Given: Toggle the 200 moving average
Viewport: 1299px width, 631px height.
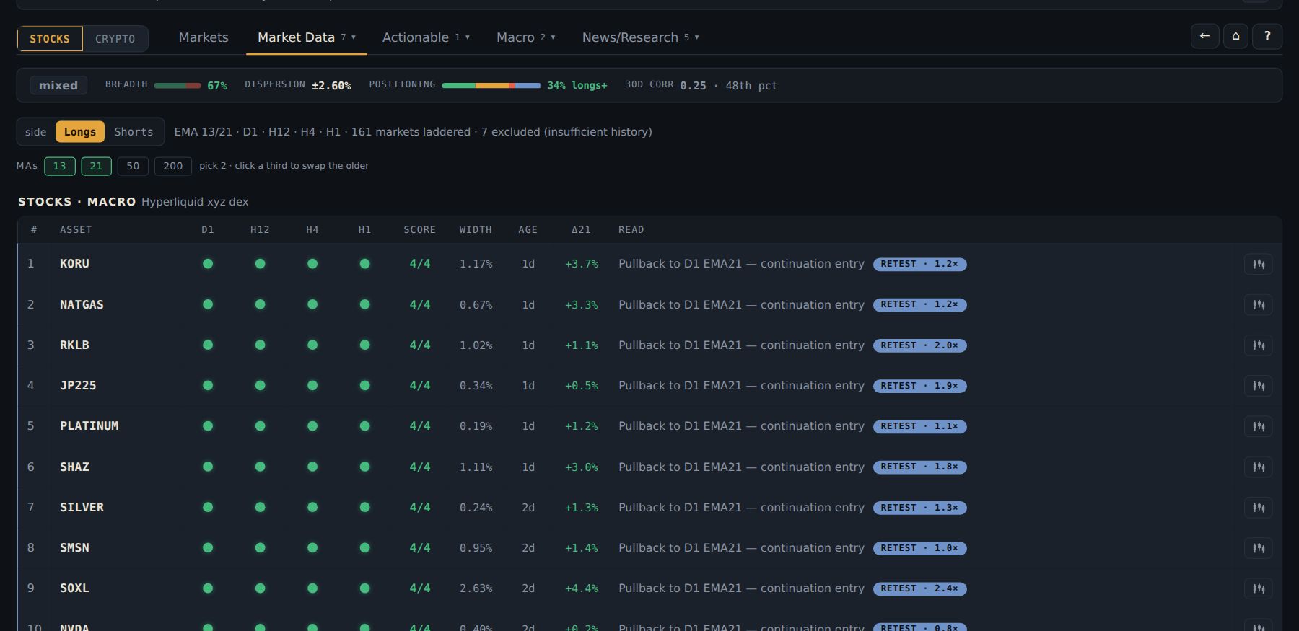Looking at the screenshot, I should pos(173,166).
